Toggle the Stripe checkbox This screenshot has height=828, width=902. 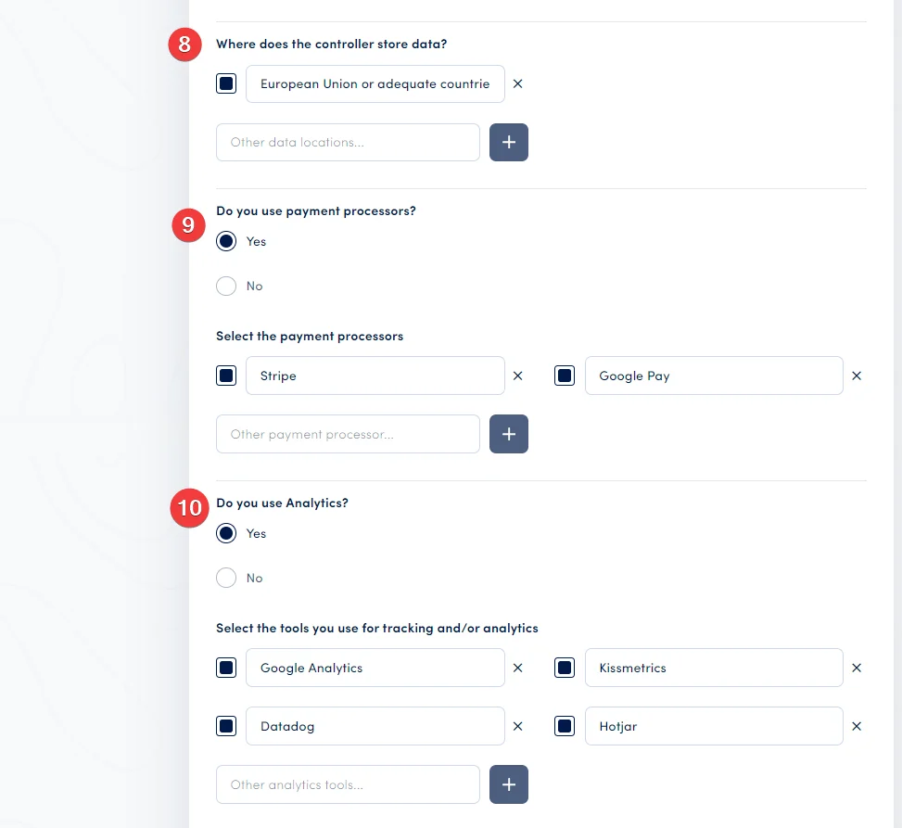[x=226, y=376]
